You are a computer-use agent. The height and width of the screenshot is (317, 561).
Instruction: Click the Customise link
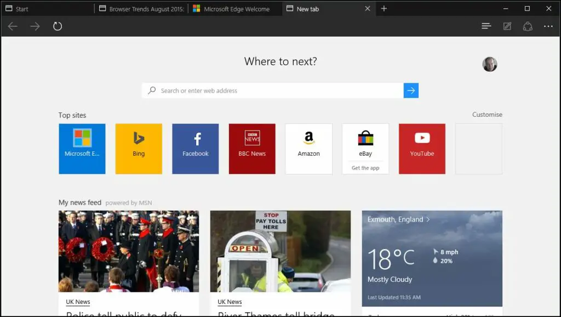tap(487, 115)
